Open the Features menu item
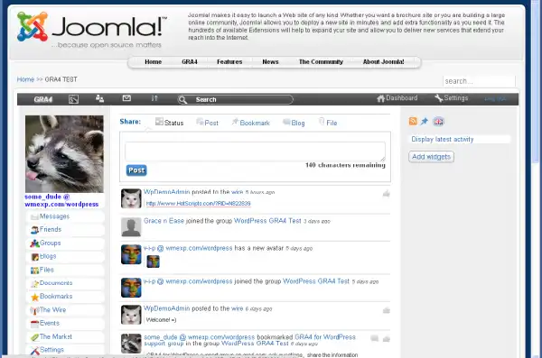Screen dimensions: 542x358 [229, 62]
